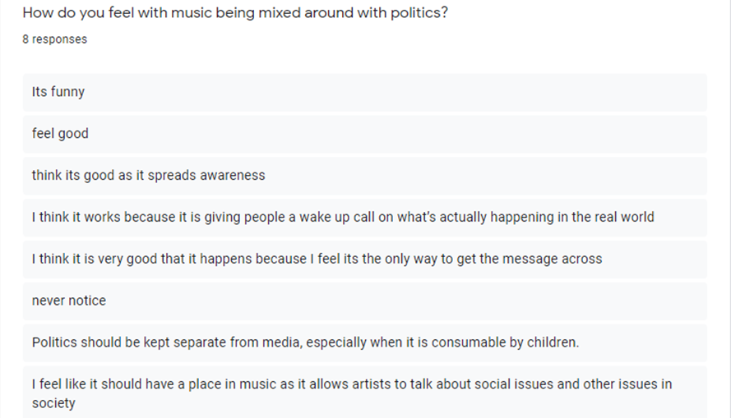Click the 'only way to get the message across' response
The image size is (731, 418).
tap(365, 260)
